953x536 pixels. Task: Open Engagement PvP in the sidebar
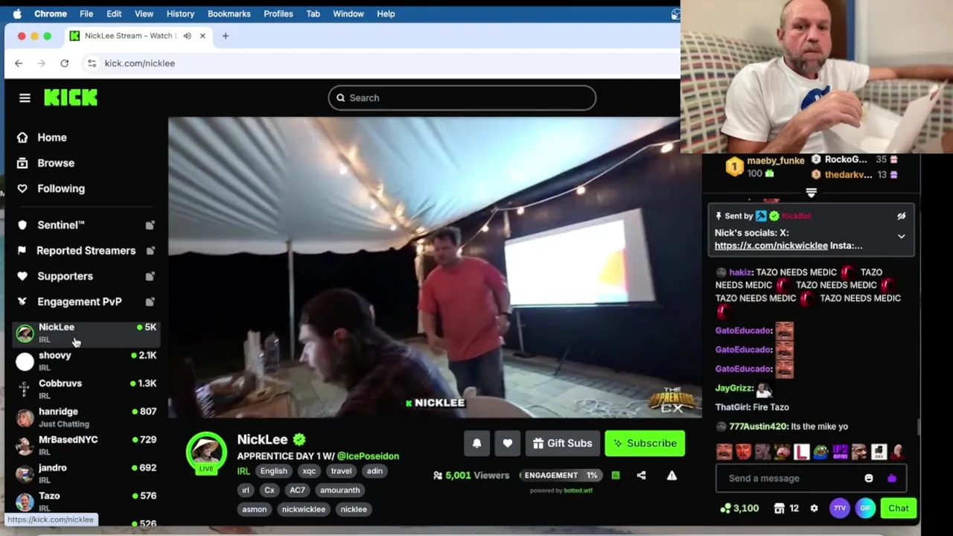click(79, 301)
